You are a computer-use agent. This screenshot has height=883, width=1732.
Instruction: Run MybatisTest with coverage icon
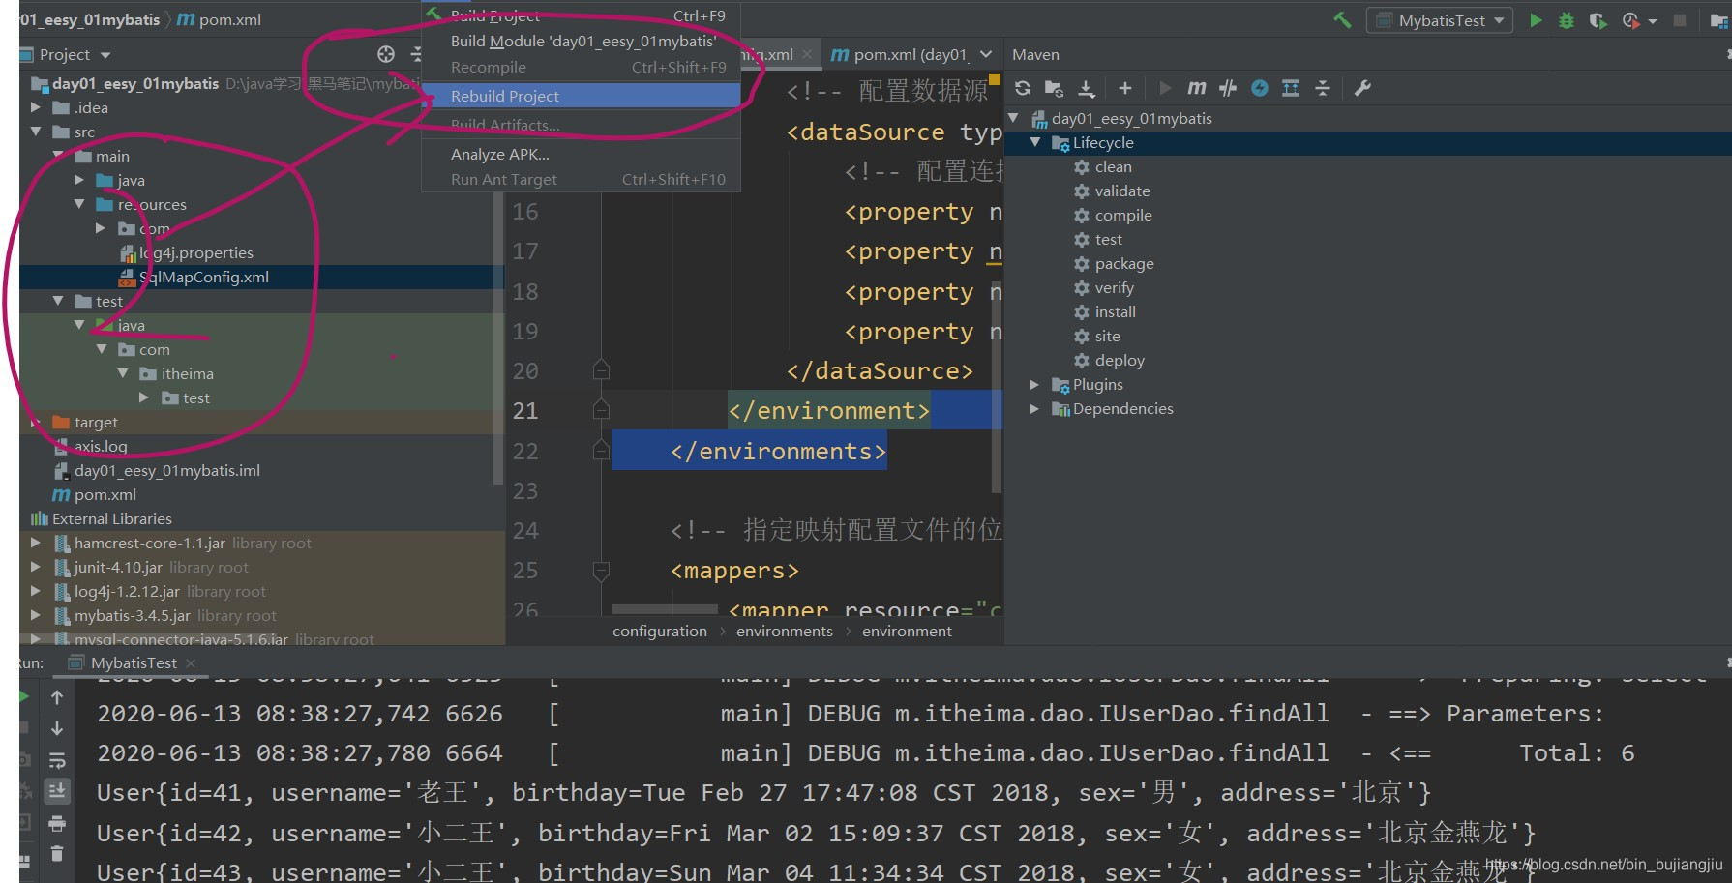[1598, 19]
